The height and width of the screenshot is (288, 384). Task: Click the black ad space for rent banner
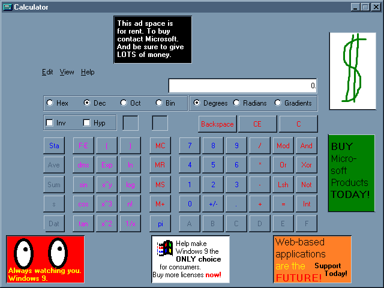pos(152,40)
